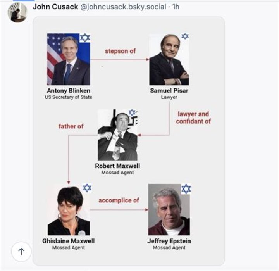Image resolution: width=279 pixels, height=271 pixels.
Task: Click the star icon on Jeffrey Epstein photo
Action: tap(186, 189)
